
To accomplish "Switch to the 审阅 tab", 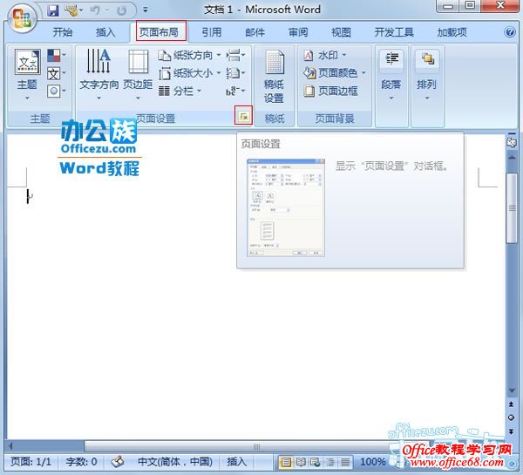I will pyautogui.click(x=298, y=32).
